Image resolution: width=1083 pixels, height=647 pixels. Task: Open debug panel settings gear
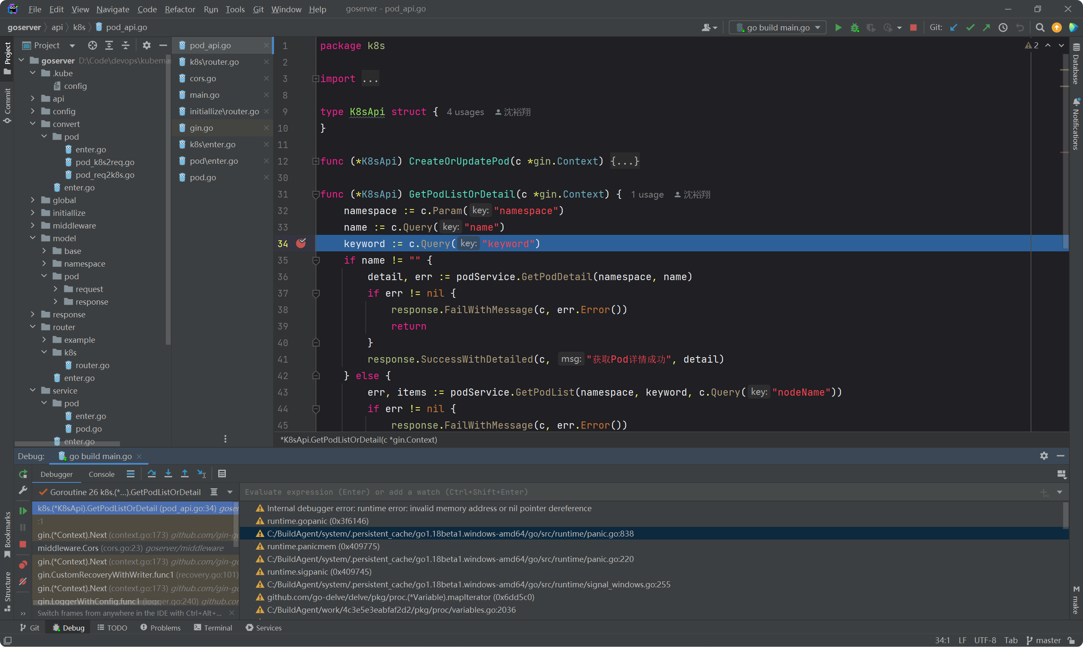point(1044,456)
